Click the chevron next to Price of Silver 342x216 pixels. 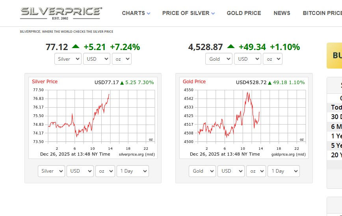click(x=213, y=13)
